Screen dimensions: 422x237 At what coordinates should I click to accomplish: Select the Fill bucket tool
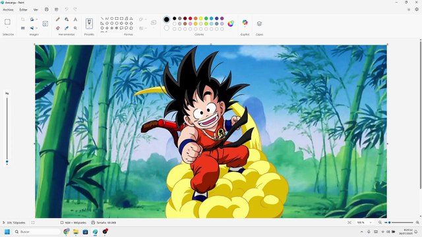[x=67, y=19]
